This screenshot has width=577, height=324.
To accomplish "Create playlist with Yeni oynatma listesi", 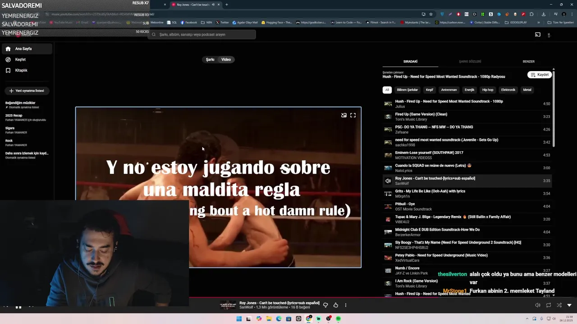I will pos(27,90).
